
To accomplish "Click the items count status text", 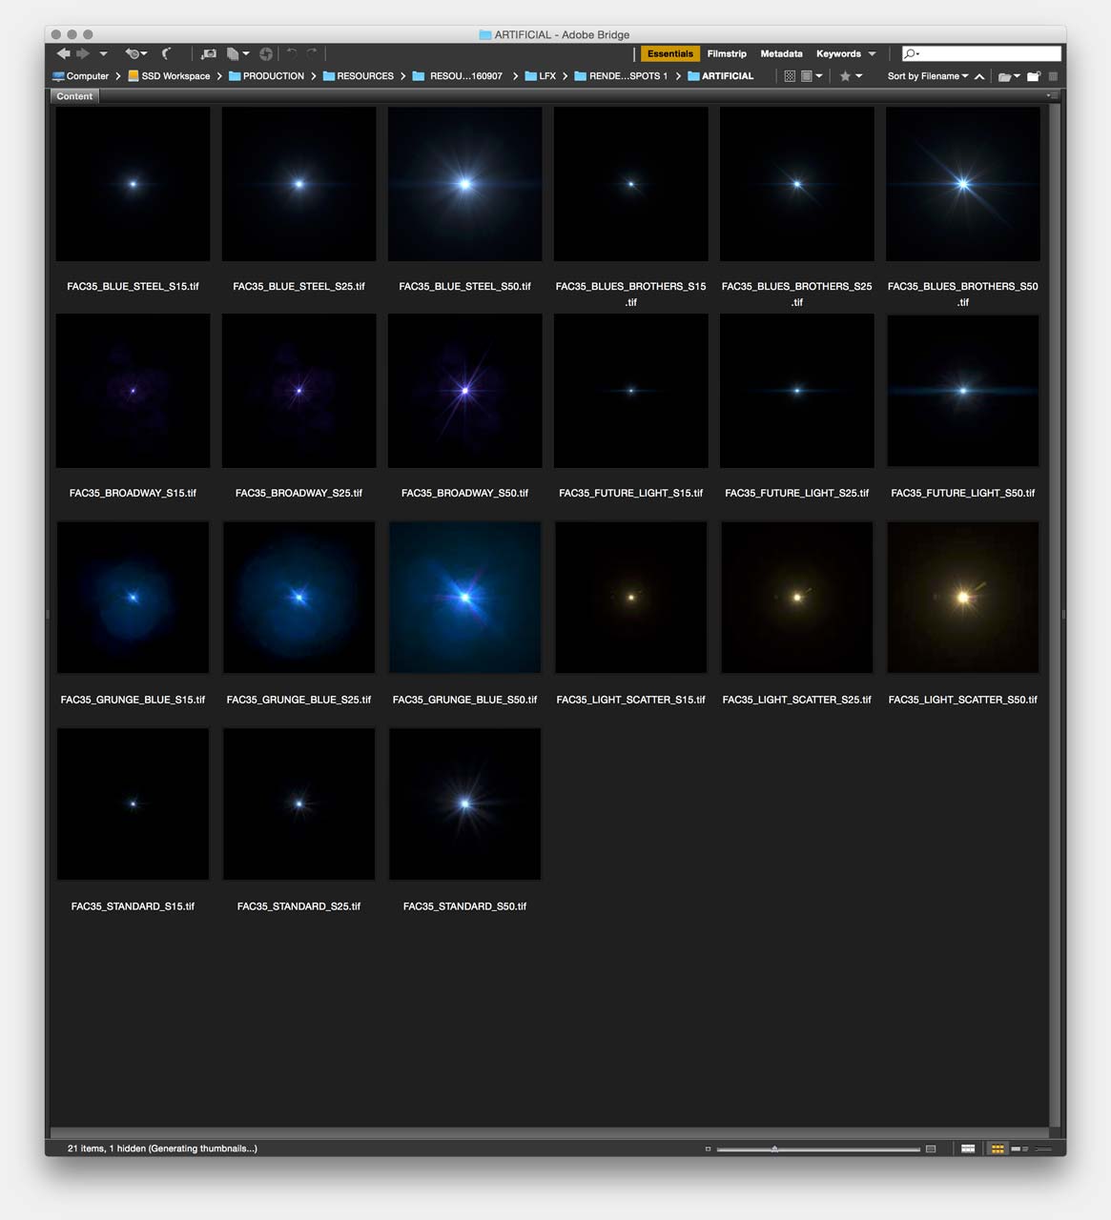I will 162,1149.
